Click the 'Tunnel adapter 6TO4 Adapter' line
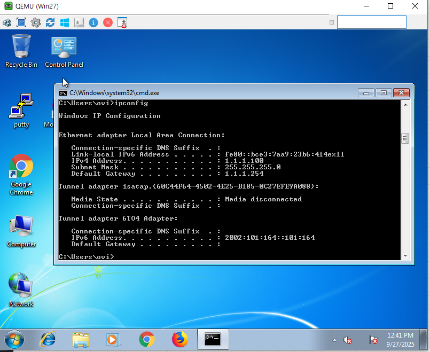The width and height of the screenshot is (430, 352). click(118, 218)
